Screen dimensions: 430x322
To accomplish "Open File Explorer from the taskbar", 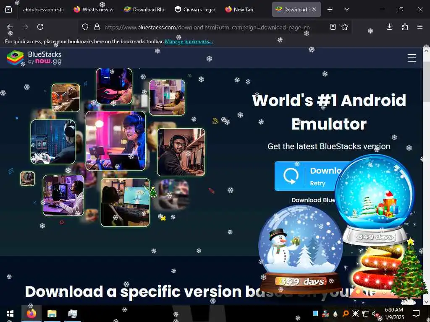I will [x=52, y=314].
